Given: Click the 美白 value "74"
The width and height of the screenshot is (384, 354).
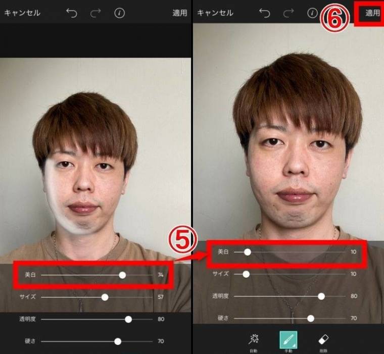Looking at the screenshot, I should pos(160,275).
